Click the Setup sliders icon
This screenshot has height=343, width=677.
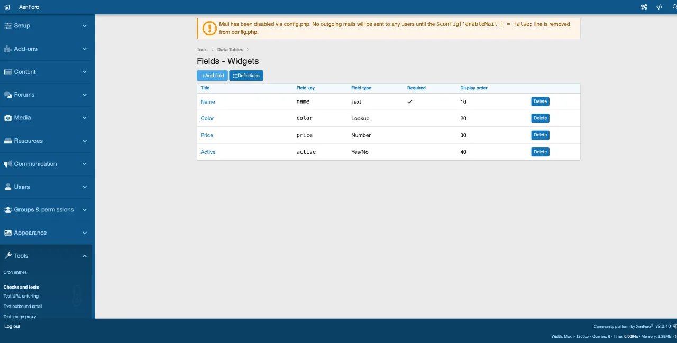(x=8, y=26)
